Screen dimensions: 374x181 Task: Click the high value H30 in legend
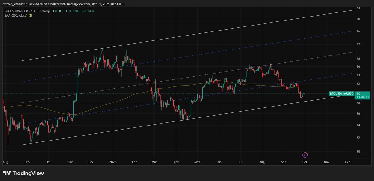click(61, 11)
